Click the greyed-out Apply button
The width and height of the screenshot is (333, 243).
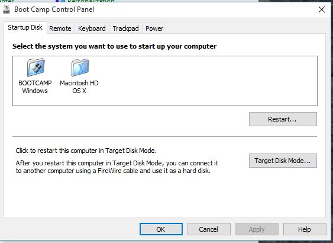point(257,229)
